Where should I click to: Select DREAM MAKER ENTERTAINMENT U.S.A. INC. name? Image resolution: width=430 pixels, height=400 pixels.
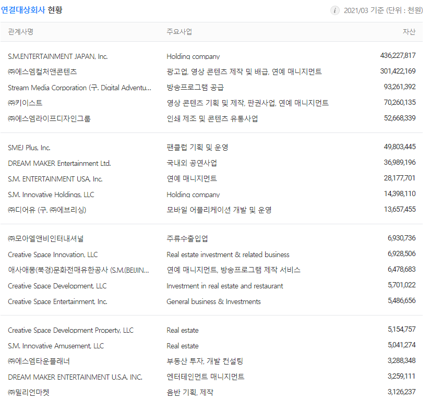[x=75, y=377]
